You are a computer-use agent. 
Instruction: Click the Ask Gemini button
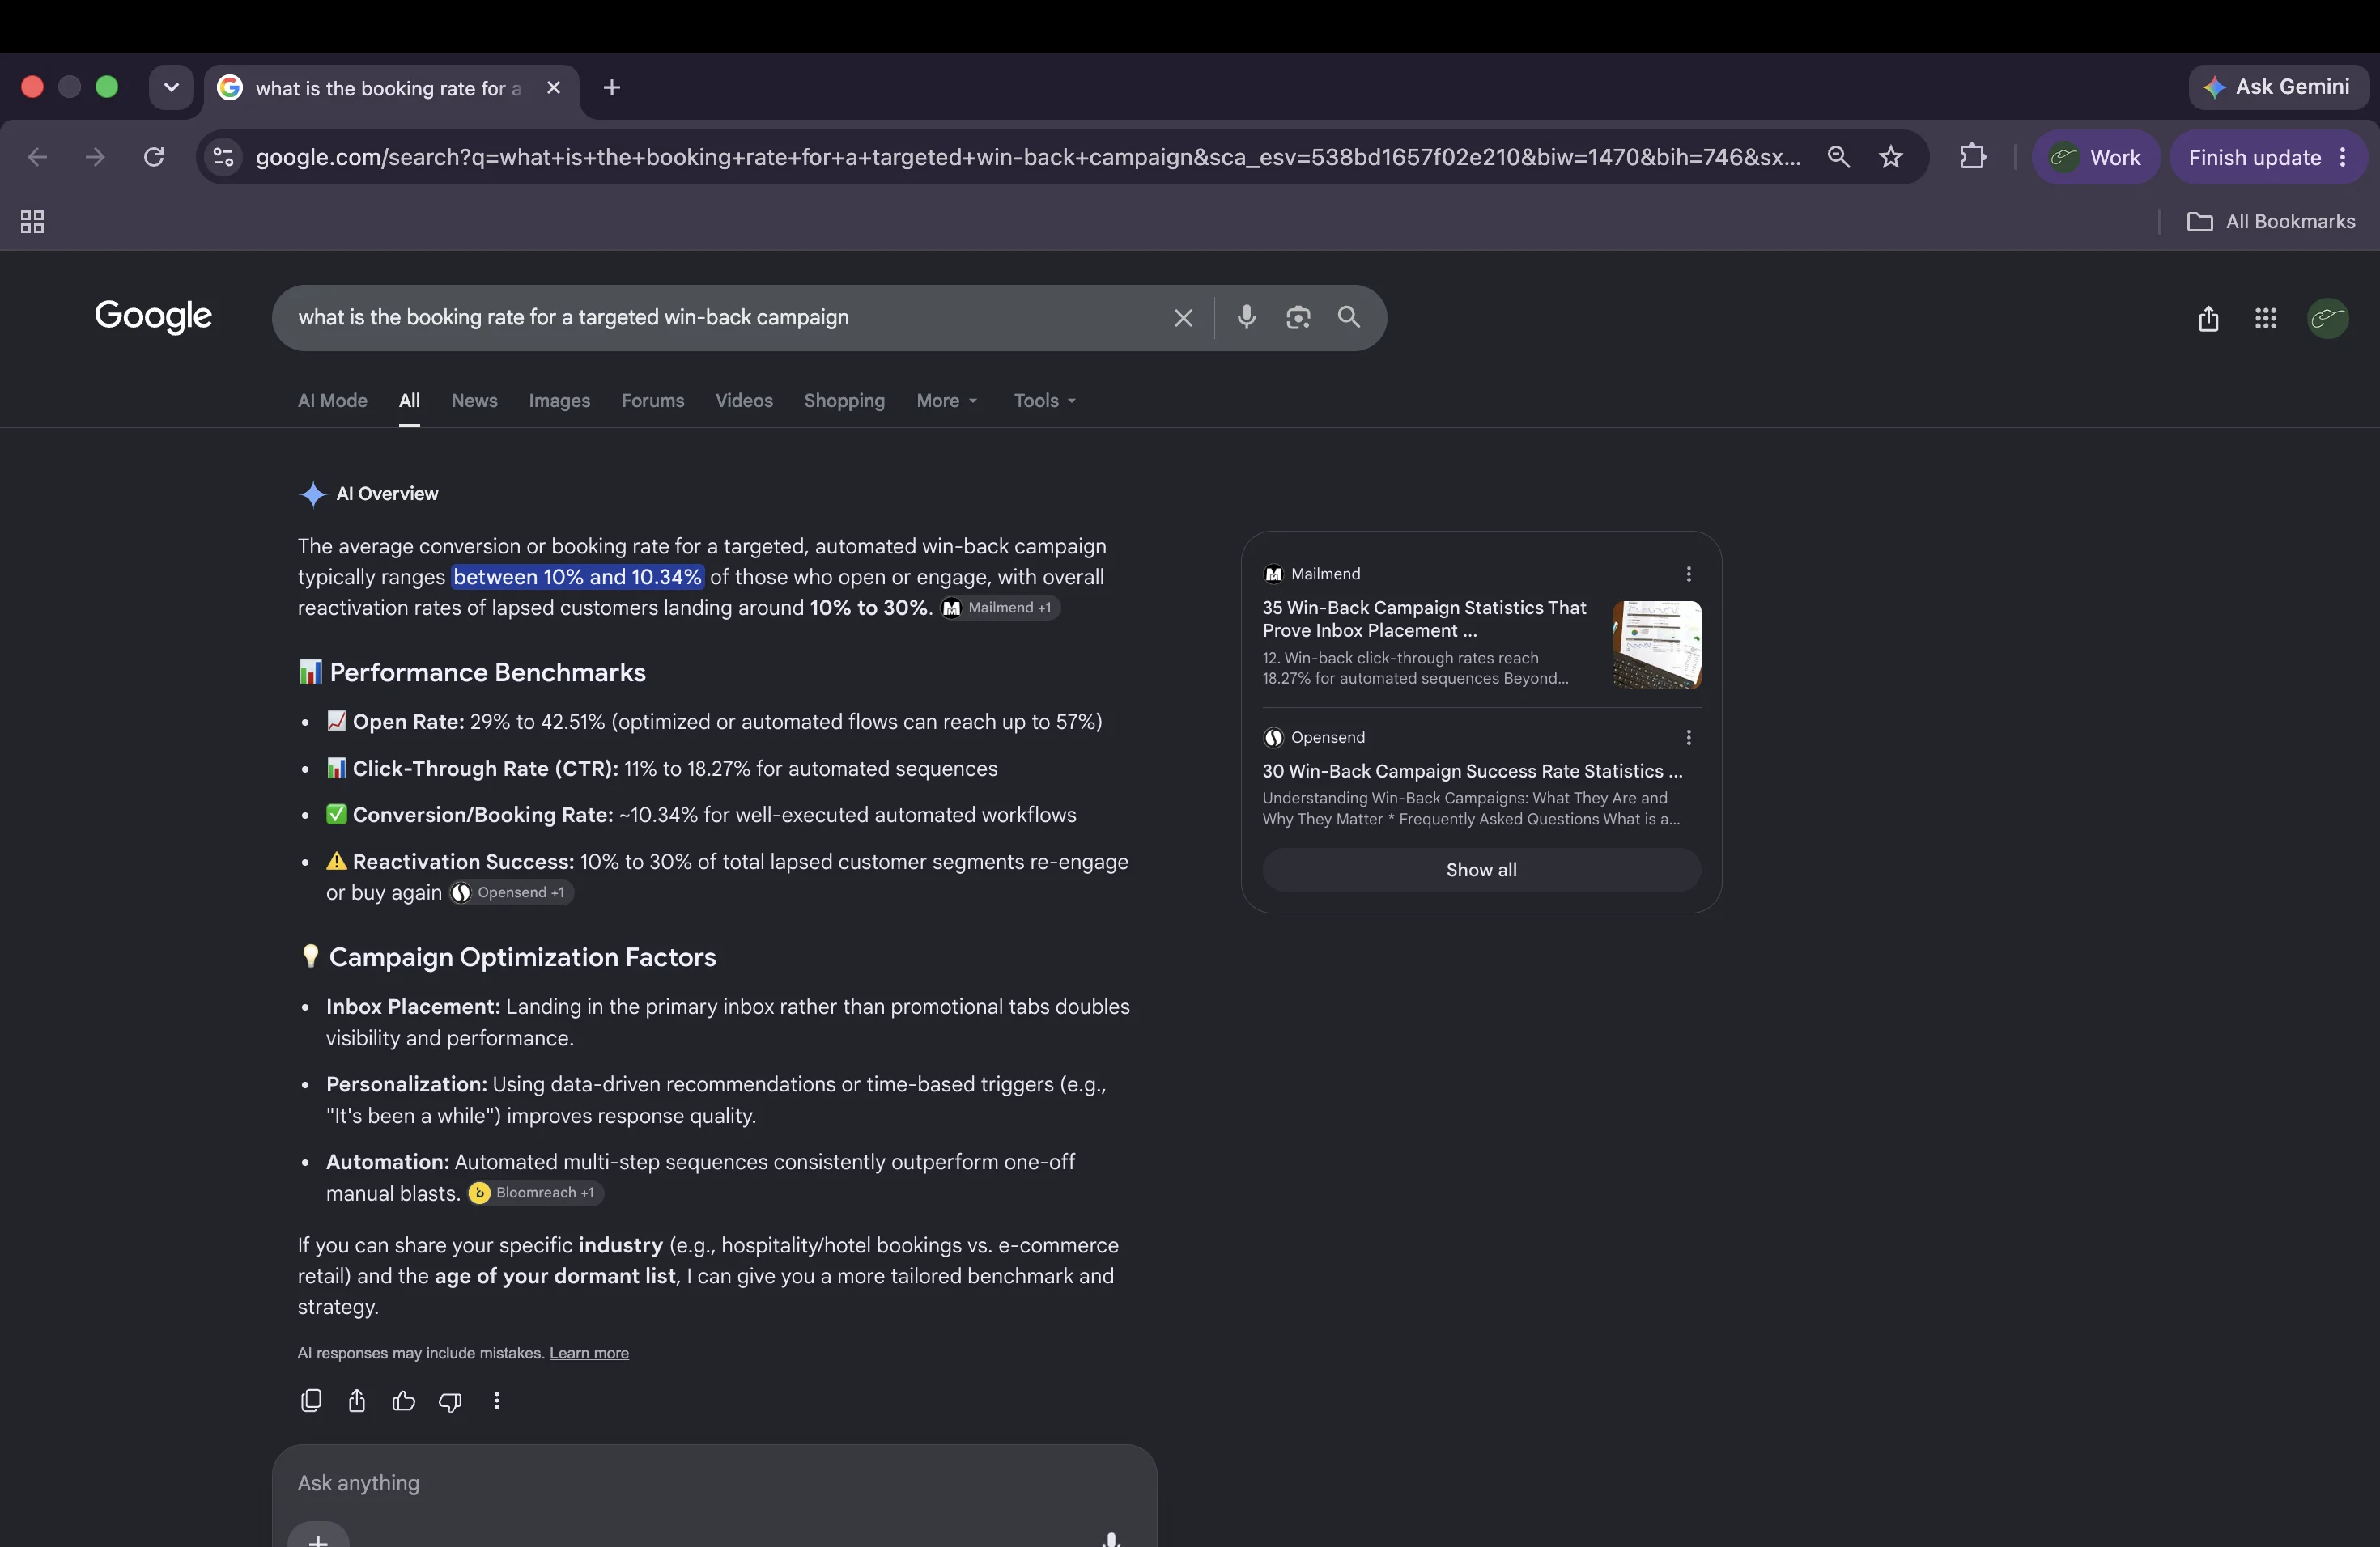tap(2278, 87)
